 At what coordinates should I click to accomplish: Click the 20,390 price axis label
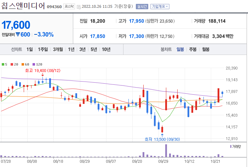[232, 68]
